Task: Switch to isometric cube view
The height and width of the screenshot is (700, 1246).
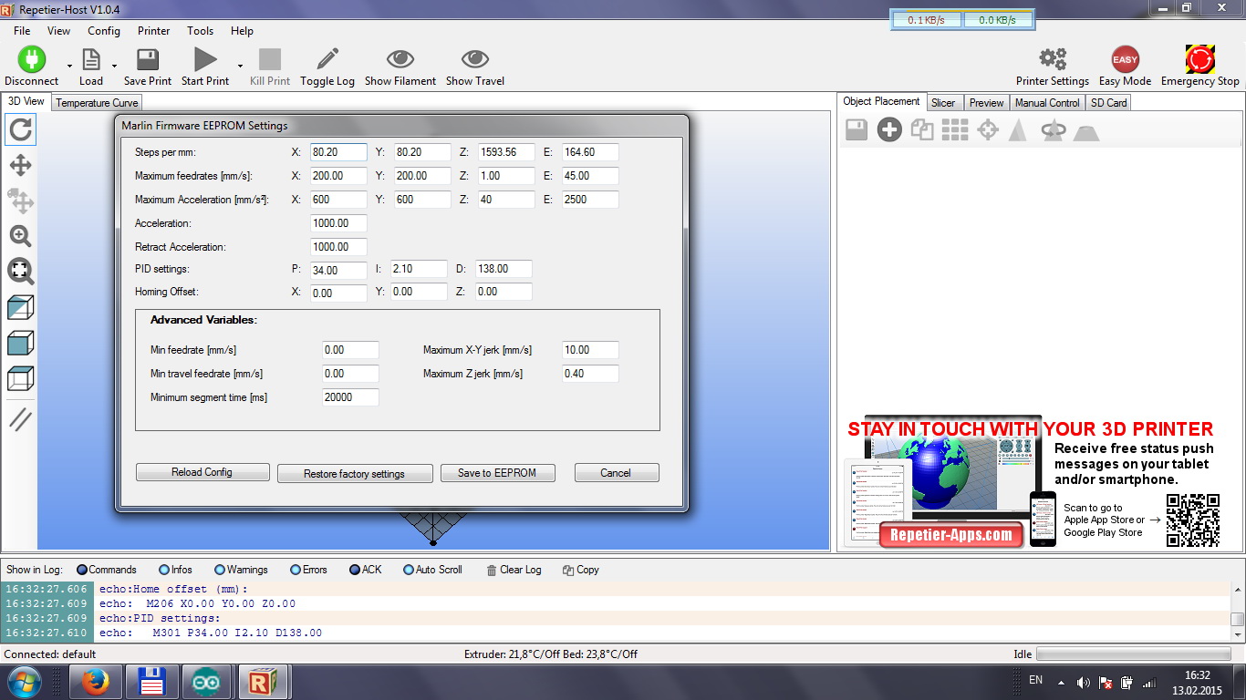Action: pyautogui.click(x=20, y=307)
